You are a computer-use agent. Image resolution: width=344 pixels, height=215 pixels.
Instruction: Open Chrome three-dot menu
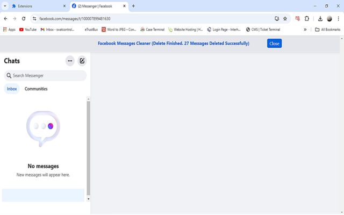(338, 19)
